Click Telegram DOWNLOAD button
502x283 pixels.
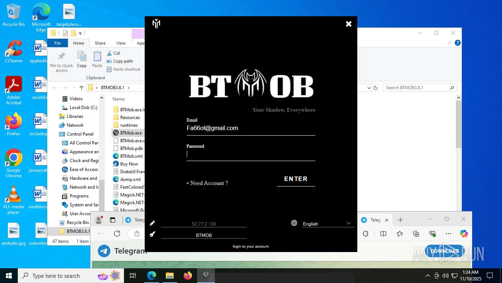coord(444,251)
